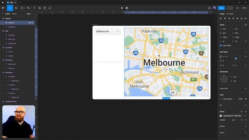Click the layer opacity 100% field
Screen dimensions: 249x140
coord(240,99)
